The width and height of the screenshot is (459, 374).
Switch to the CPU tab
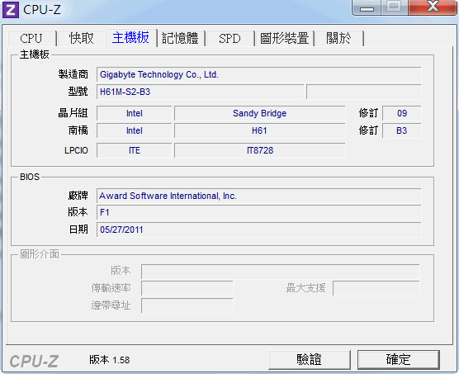[31, 38]
